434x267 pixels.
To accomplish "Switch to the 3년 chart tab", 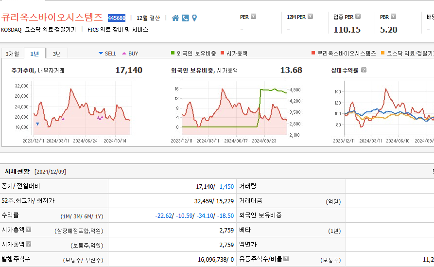I will (57, 53).
